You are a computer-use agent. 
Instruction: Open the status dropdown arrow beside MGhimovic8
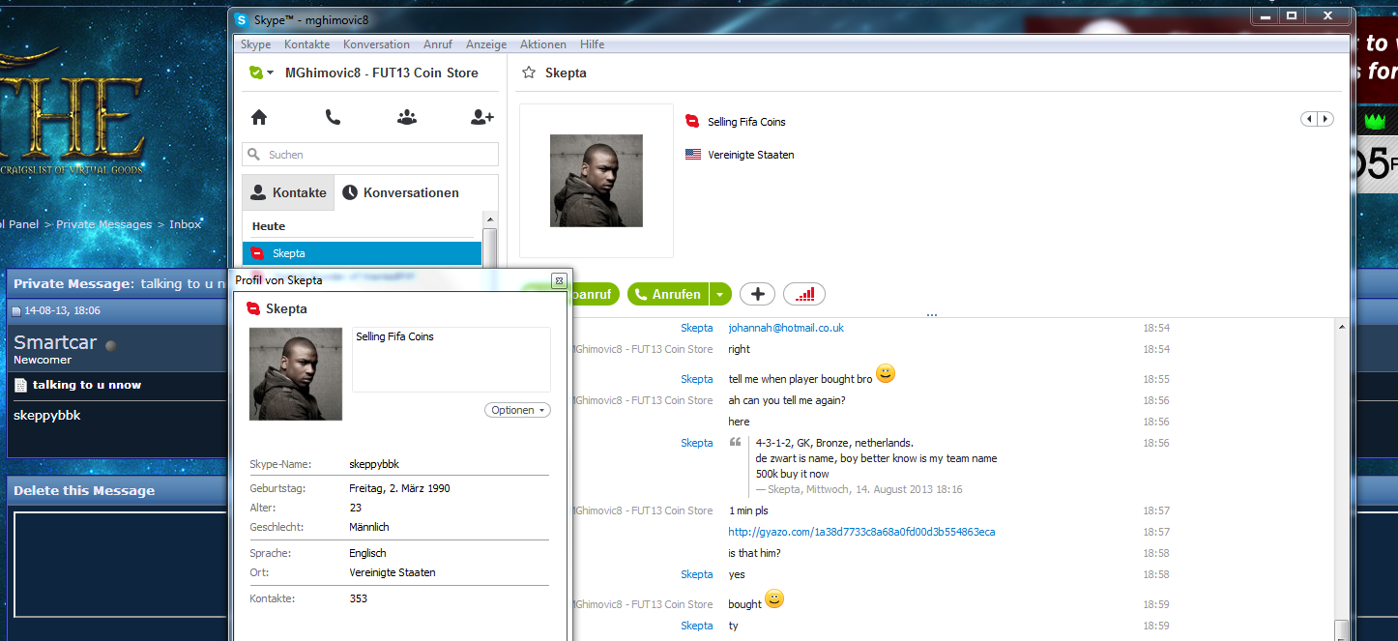271,73
